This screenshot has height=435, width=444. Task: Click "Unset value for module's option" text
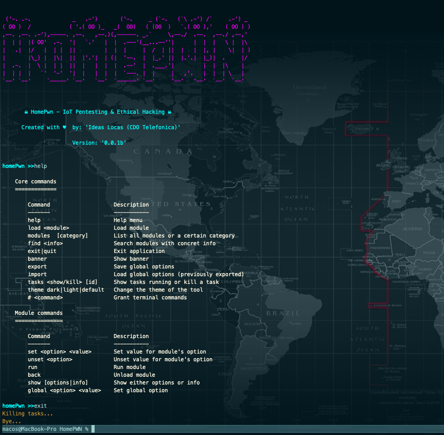(x=163, y=359)
